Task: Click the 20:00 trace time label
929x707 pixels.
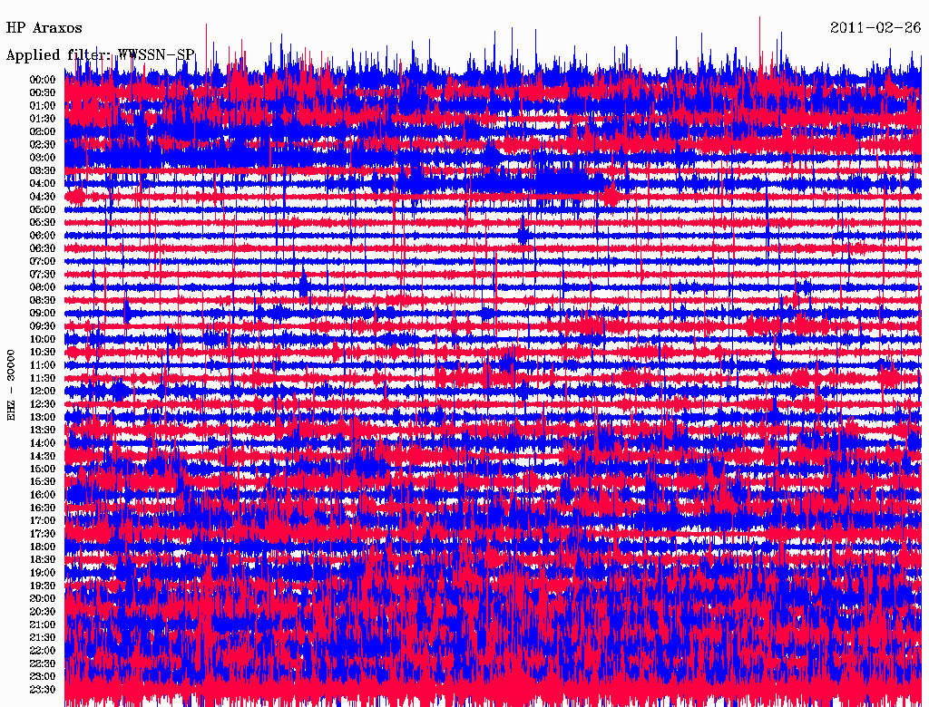Action: [x=42, y=598]
